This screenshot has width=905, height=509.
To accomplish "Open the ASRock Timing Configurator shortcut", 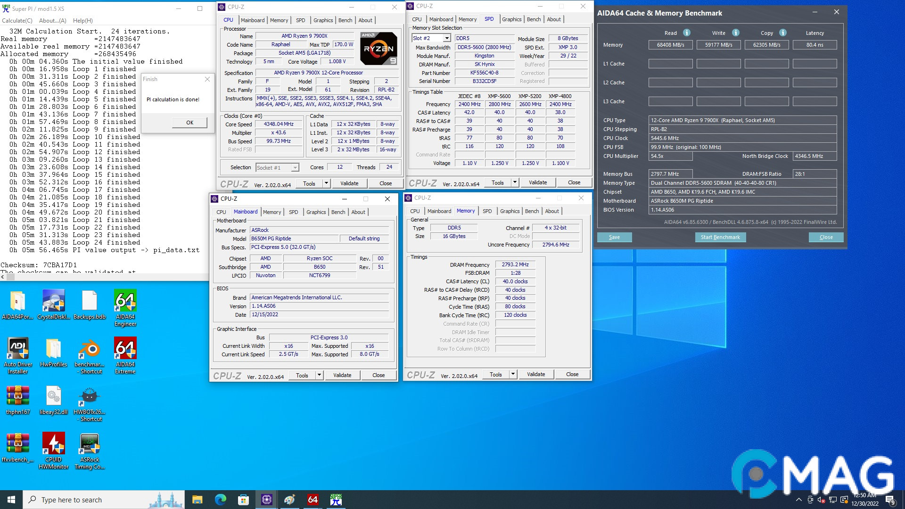I will (x=89, y=443).
